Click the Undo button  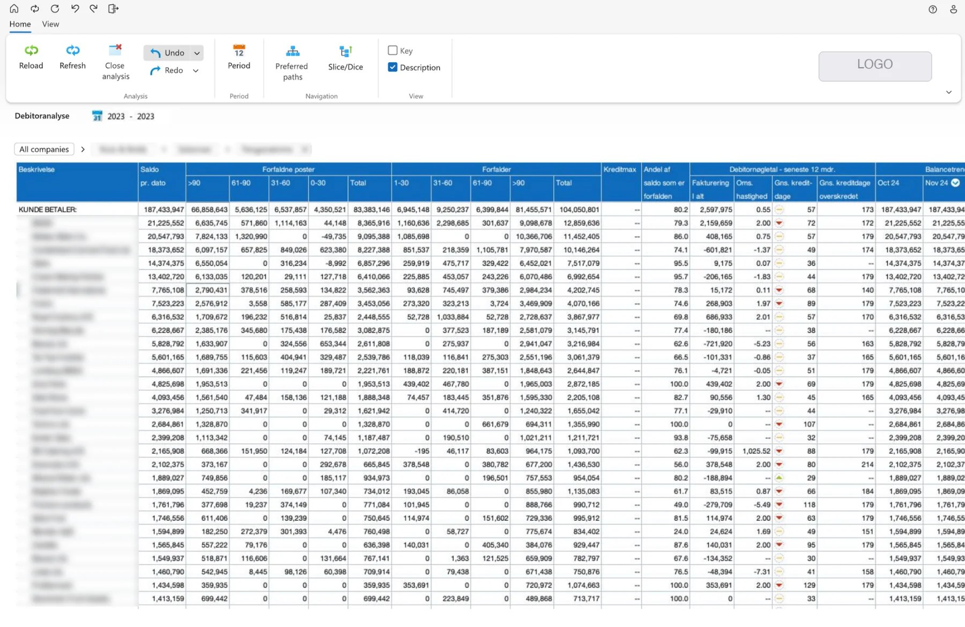pyautogui.click(x=167, y=53)
